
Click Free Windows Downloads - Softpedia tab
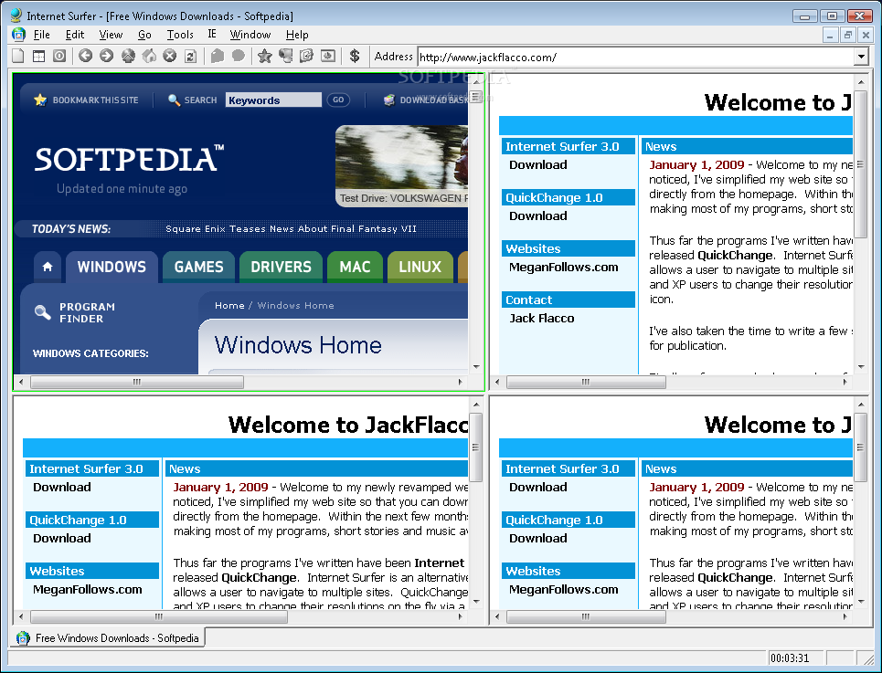108,637
